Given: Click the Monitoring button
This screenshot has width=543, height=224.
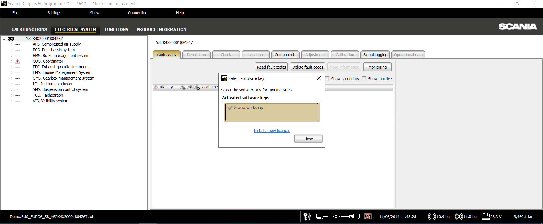Looking at the screenshot, I should tap(377, 67).
